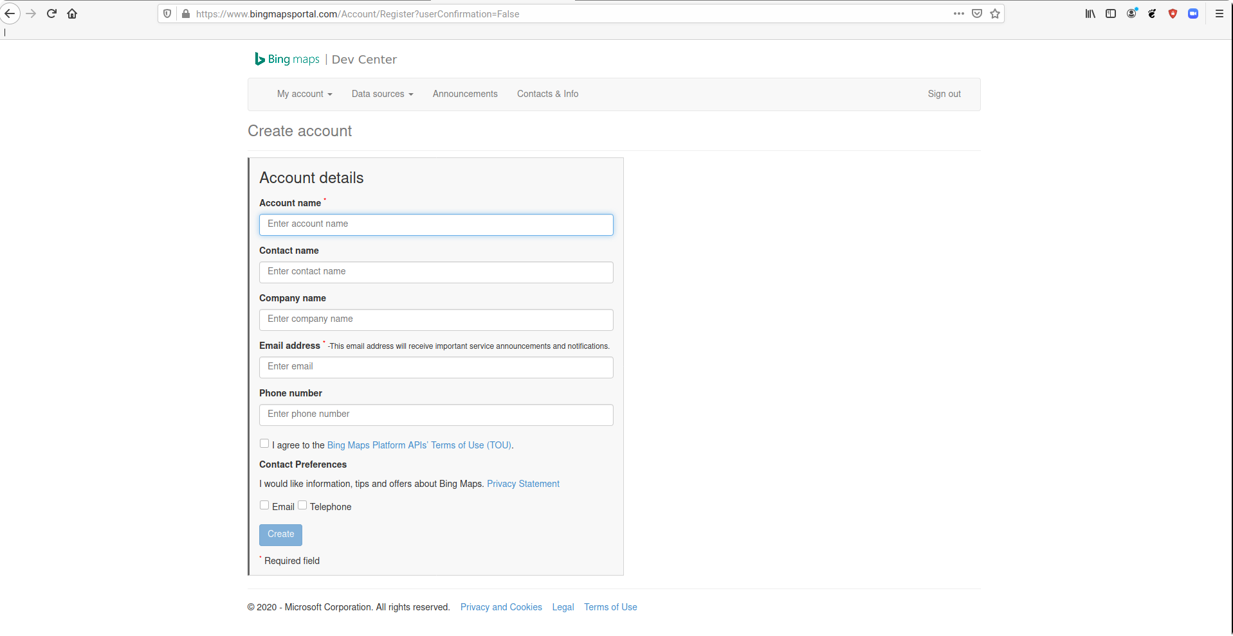This screenshot has width=1233, height=636.
Task: Click the Create button
Action: click(x=280, y=534)
